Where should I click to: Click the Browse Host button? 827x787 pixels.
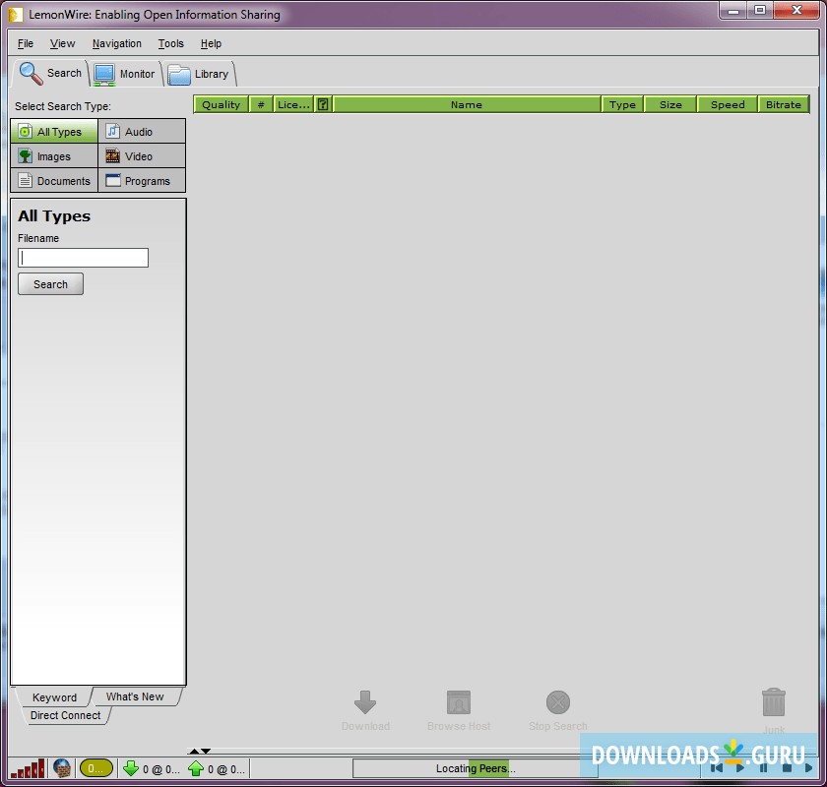459,709
